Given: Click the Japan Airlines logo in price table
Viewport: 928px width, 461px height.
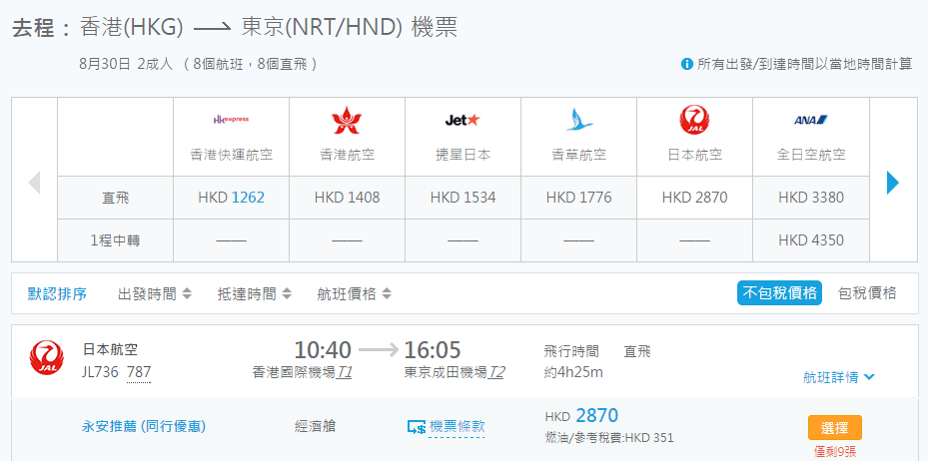Looking at the screenshot, I should (694, 121).
